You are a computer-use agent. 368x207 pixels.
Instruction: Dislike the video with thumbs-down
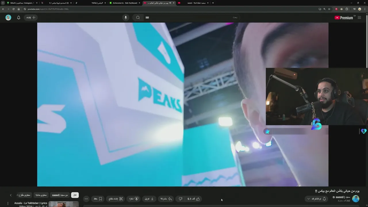coord(181,199)
